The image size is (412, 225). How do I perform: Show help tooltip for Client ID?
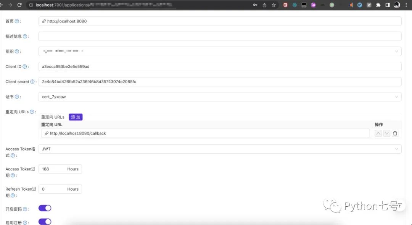pyautogui.click(x=25, y=66)
